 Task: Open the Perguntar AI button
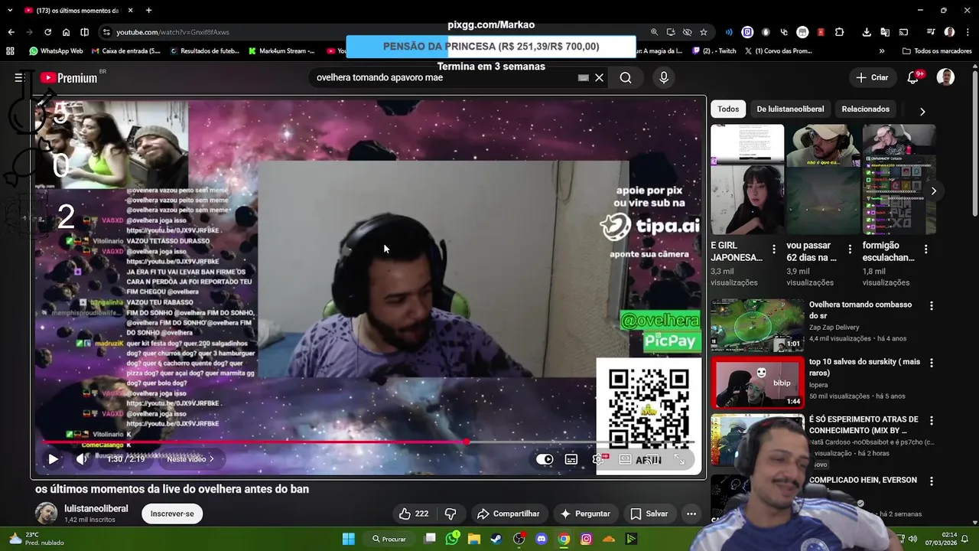pyautogui.click(x=585, y=514)
